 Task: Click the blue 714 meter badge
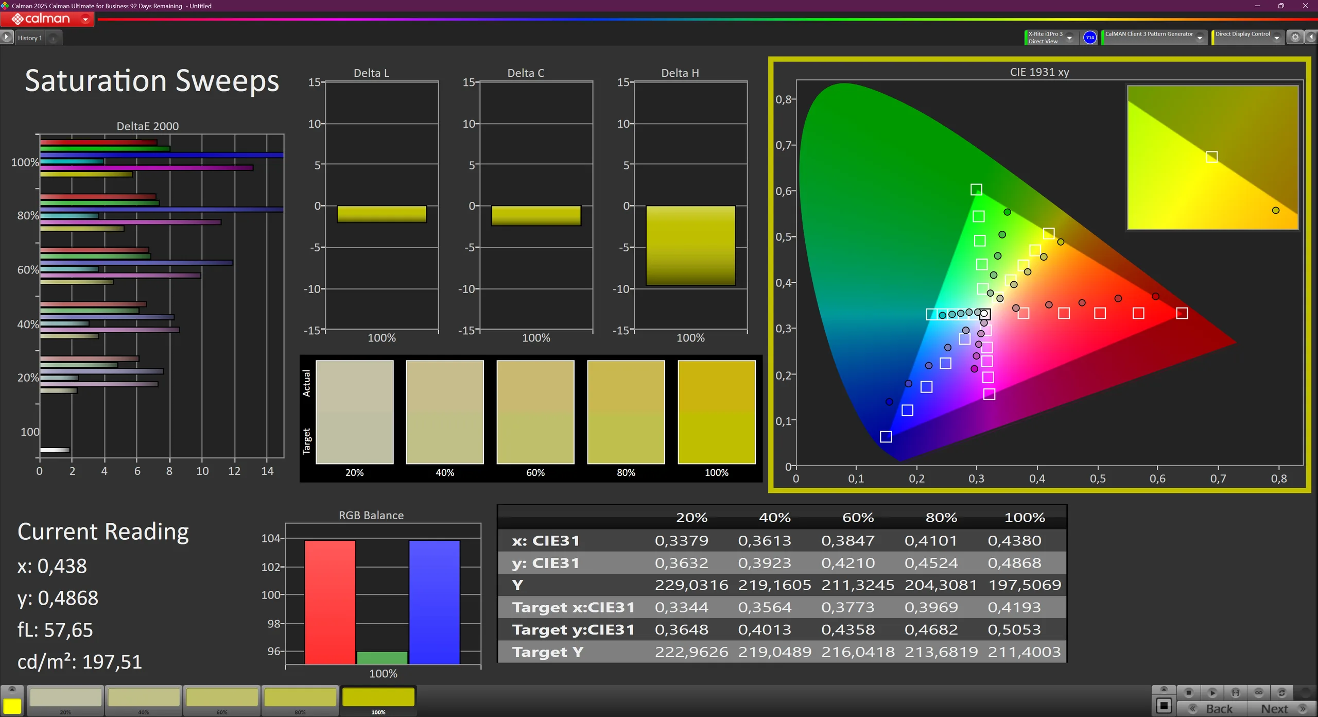pos(1090,37)
